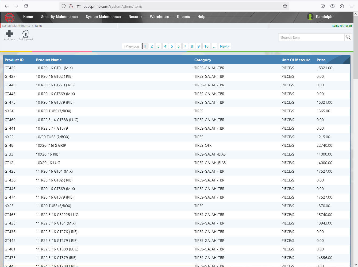Jump to page 10 of items
Screen dimensions: 358x267
pos(206,46)
